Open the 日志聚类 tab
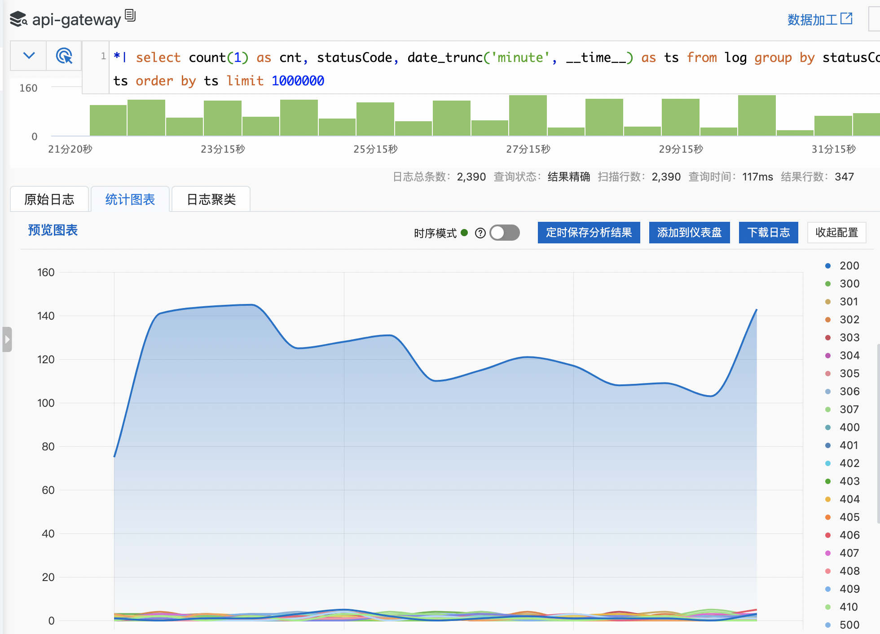880x634 pixels. [211, 199]
